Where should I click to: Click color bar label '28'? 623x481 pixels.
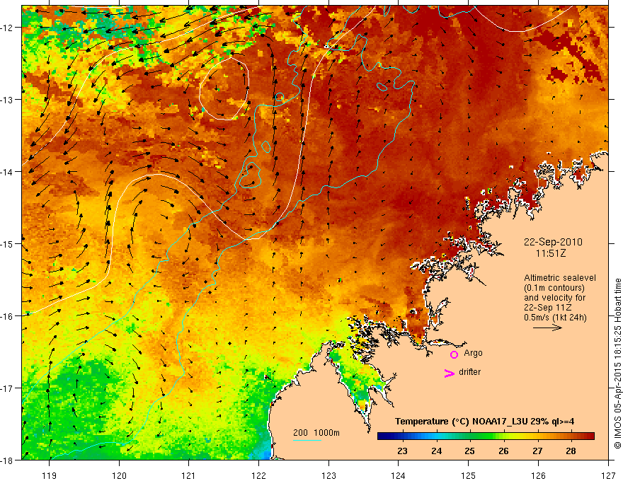(571, 451)
